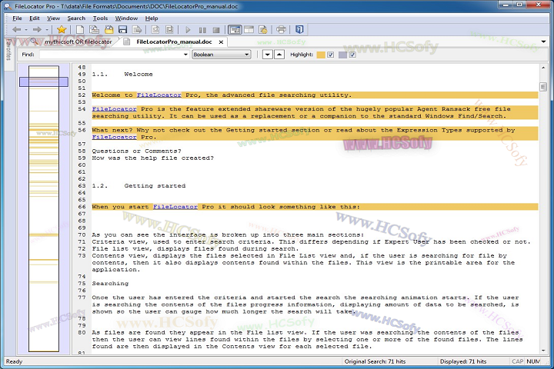
Task: Click 'How was the help file created?' line
Action: 152,158
